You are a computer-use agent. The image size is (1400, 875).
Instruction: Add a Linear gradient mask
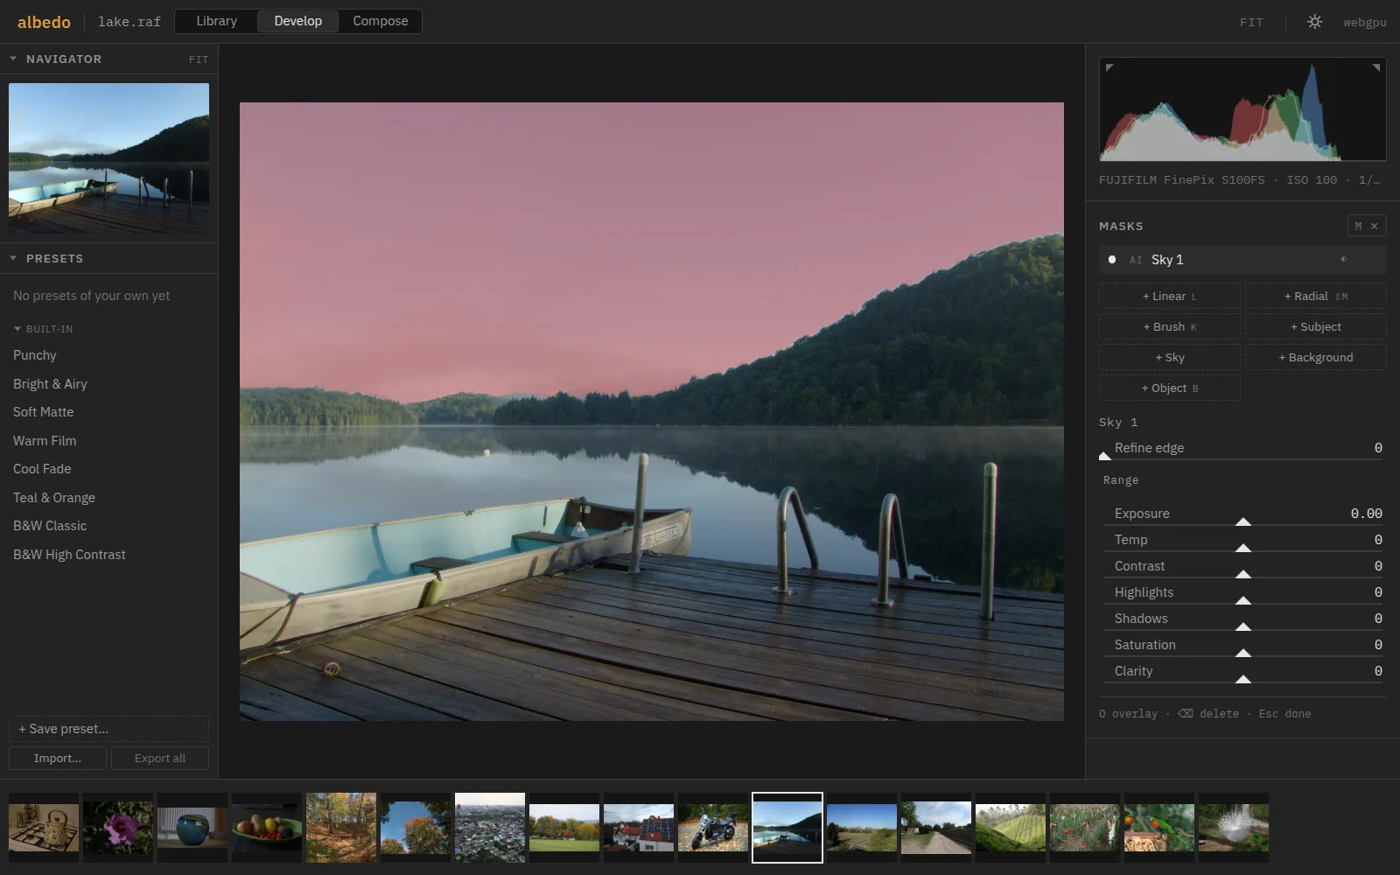1169,297
